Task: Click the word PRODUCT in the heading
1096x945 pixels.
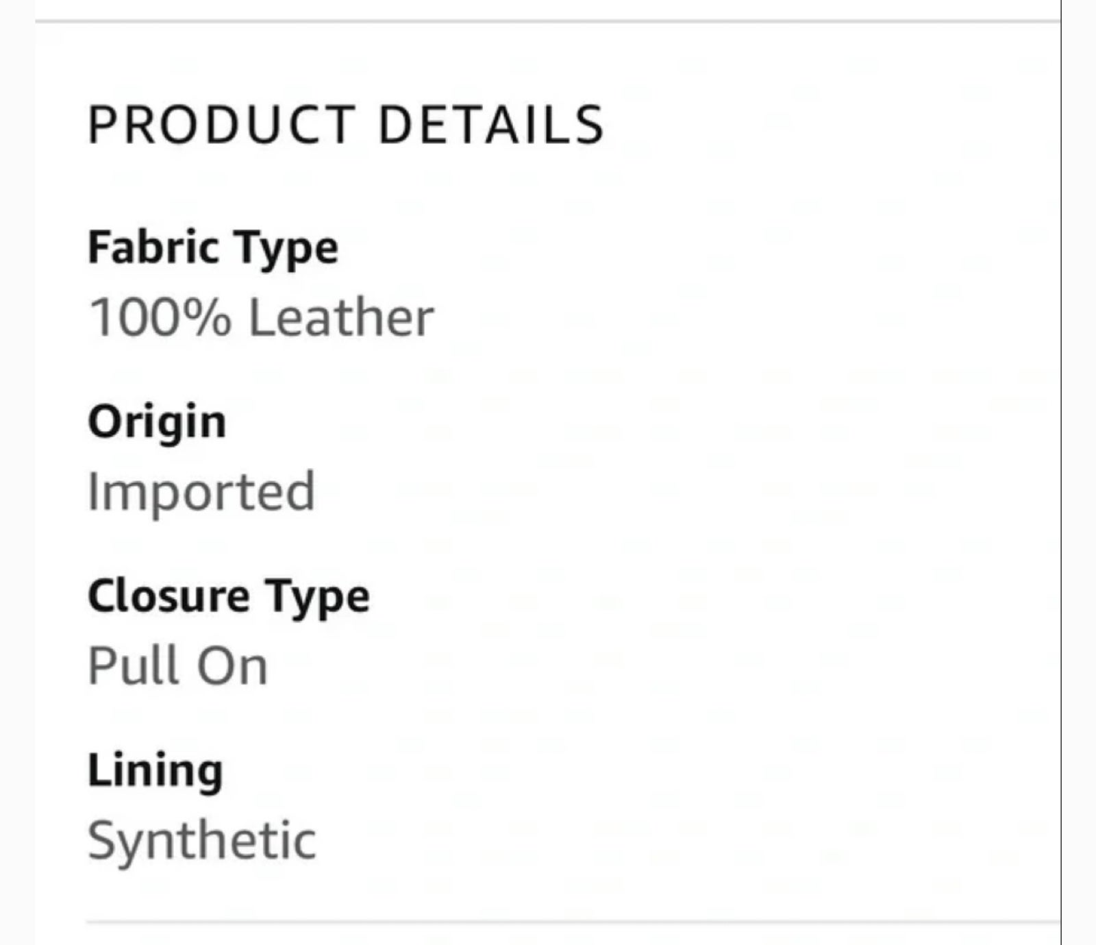Action: (x=221, y=125)
